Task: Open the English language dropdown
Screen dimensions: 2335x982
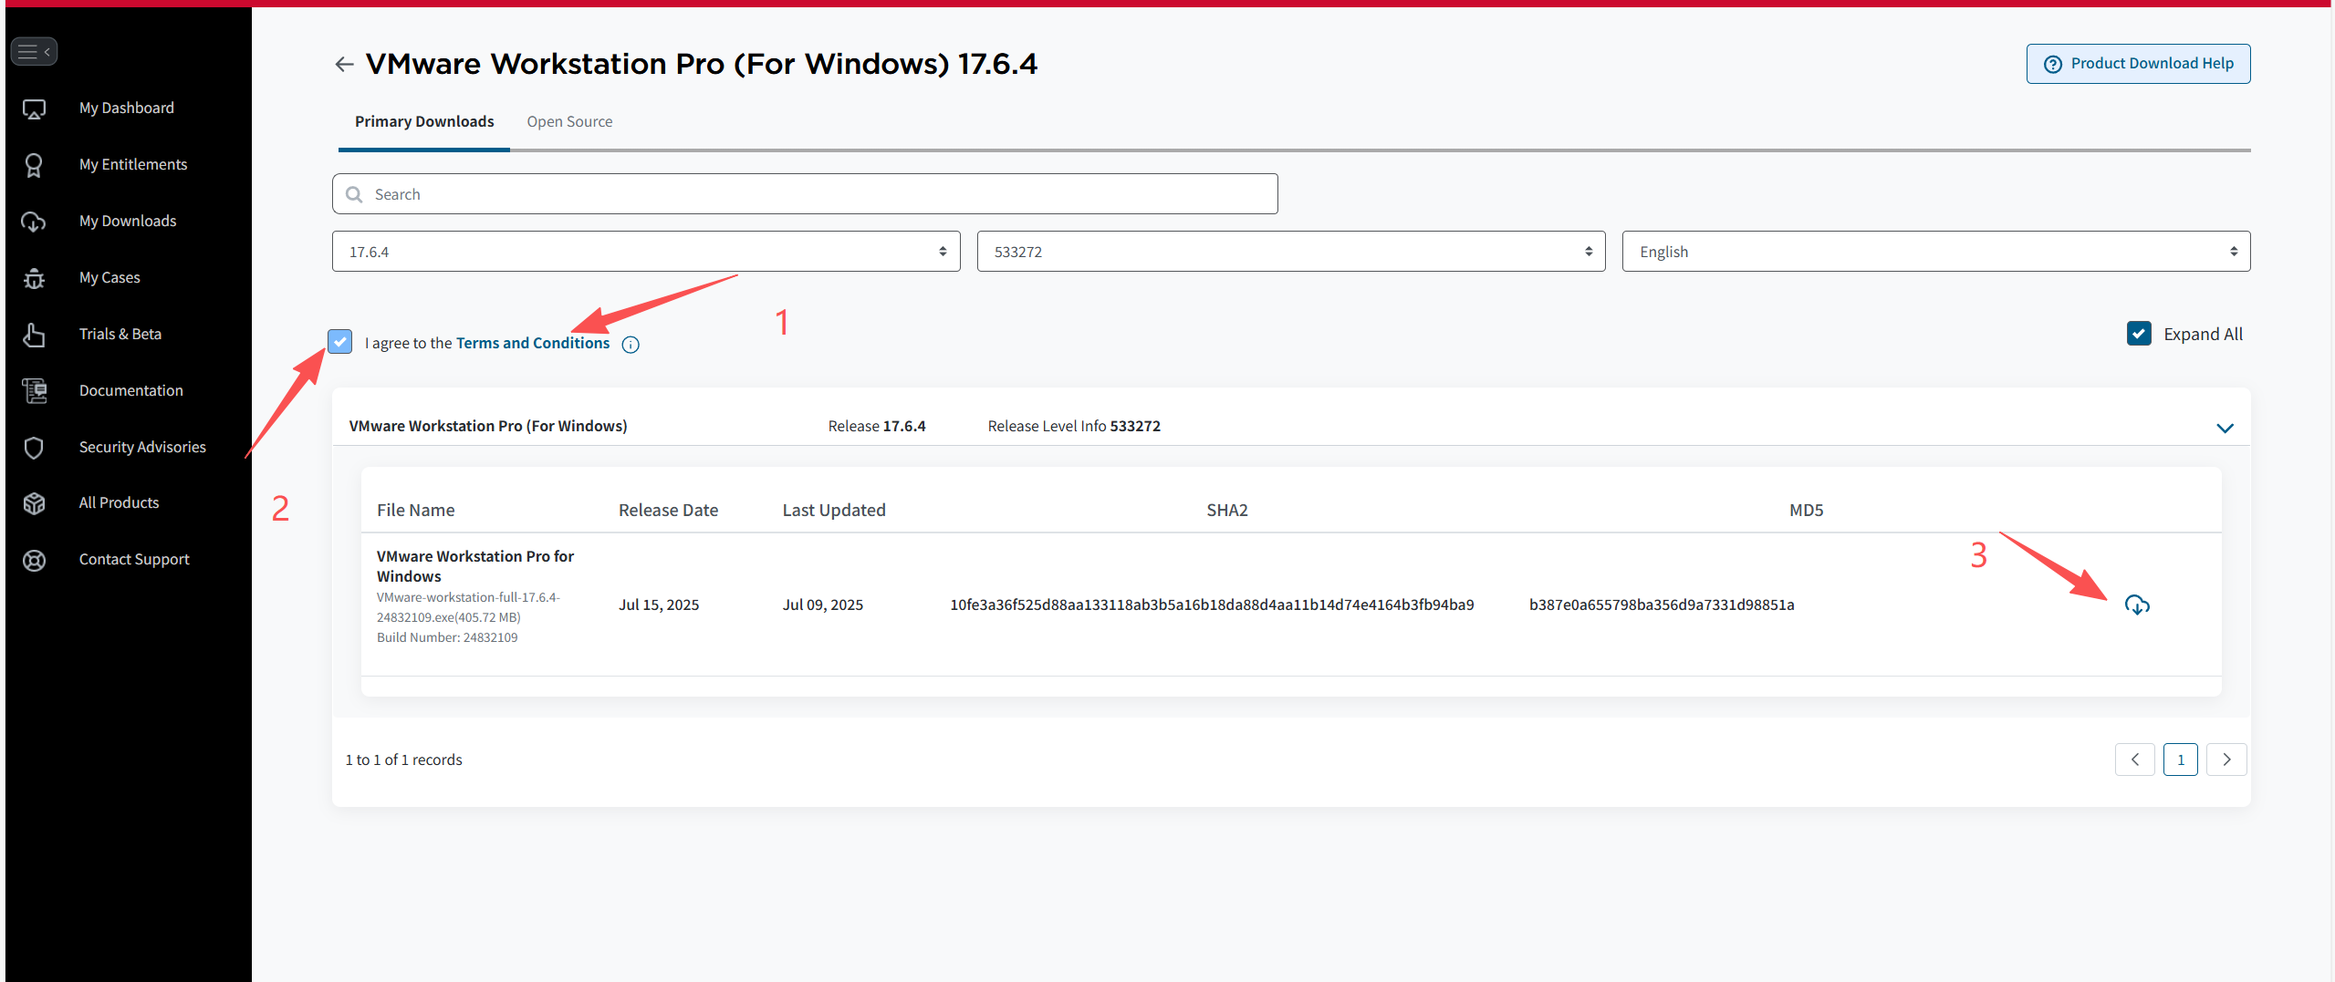Action: pos(1936,252)
